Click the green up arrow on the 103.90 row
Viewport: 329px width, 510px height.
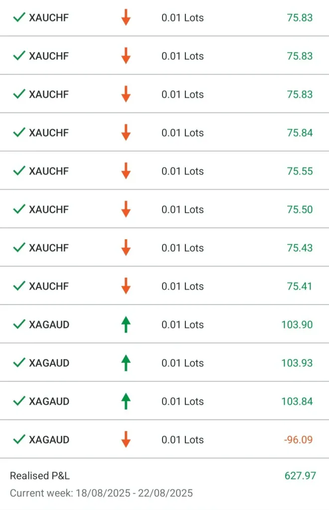tap(126, 325)
